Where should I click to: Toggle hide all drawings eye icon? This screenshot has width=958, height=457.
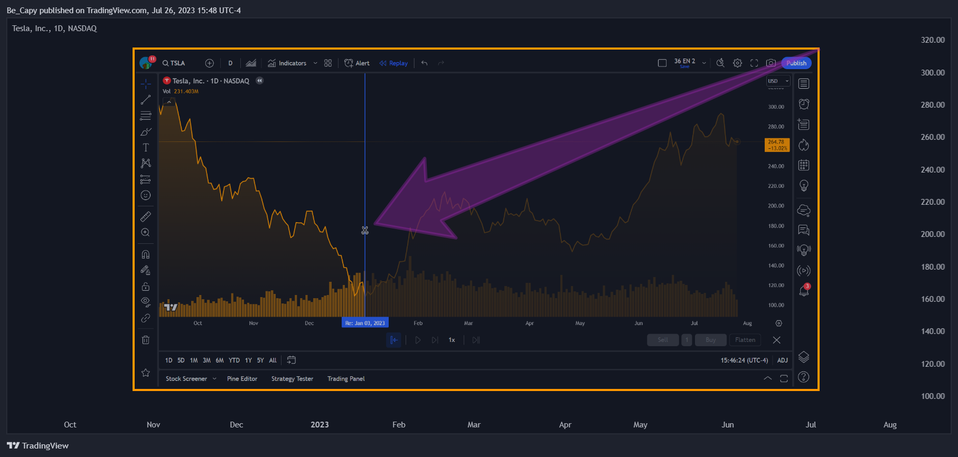pos(146,302)
